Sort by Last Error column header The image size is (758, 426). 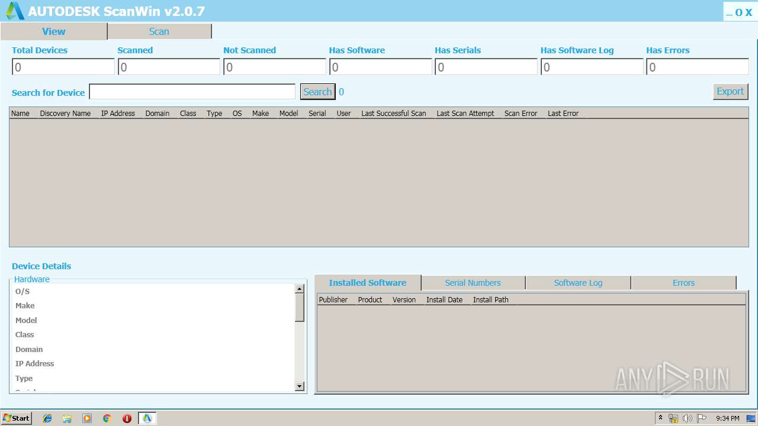click(563, 113)
